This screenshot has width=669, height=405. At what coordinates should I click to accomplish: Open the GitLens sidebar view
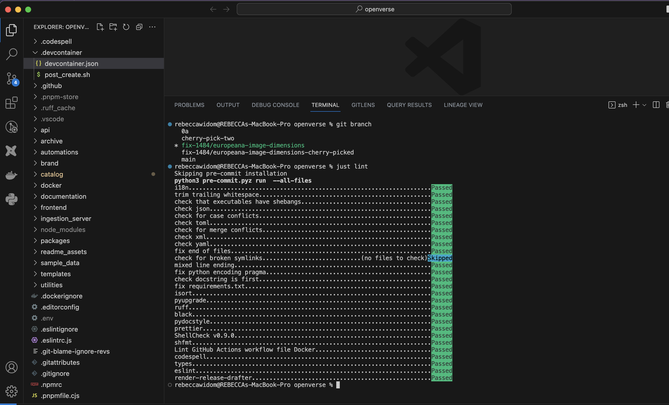11,127
